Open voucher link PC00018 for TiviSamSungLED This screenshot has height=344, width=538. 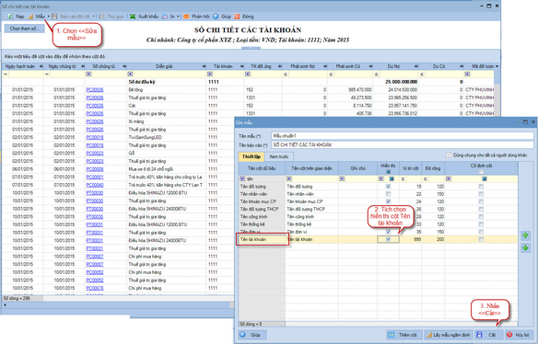tap(95, 137)
